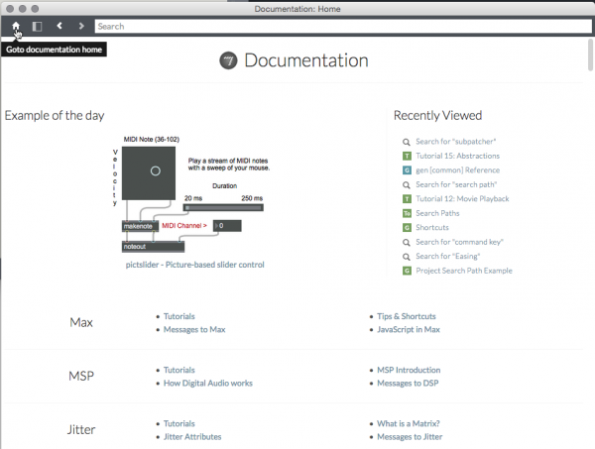Open Max Tutorials link
595x449 pixels.
179,316
